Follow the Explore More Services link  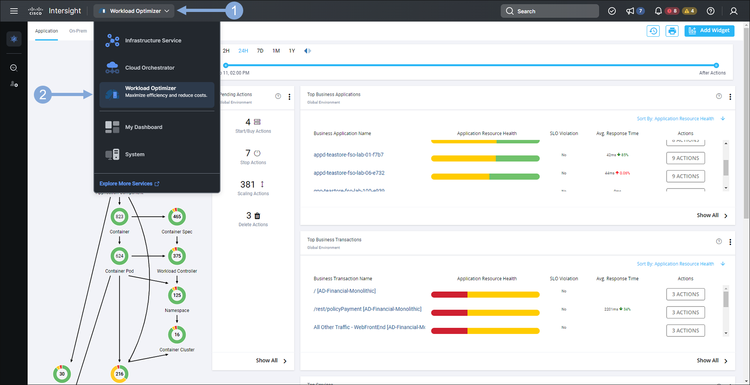tap(129, 184)
